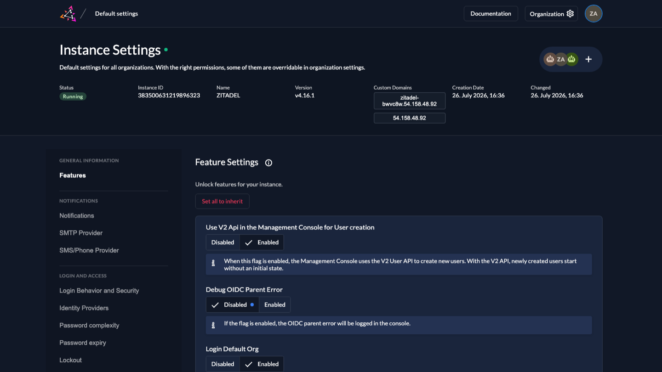Click the 54.158.48.92 custom domain chip
The width and height of the screenshot is (662, 372).
tap(410, 118)
